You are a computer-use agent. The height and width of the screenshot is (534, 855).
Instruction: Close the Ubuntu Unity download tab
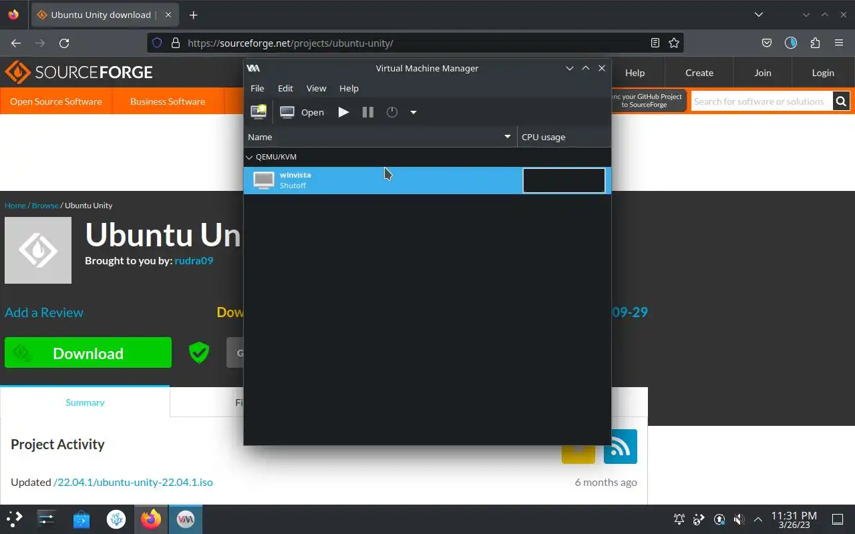pyautogui.click(x=167, y=15)
